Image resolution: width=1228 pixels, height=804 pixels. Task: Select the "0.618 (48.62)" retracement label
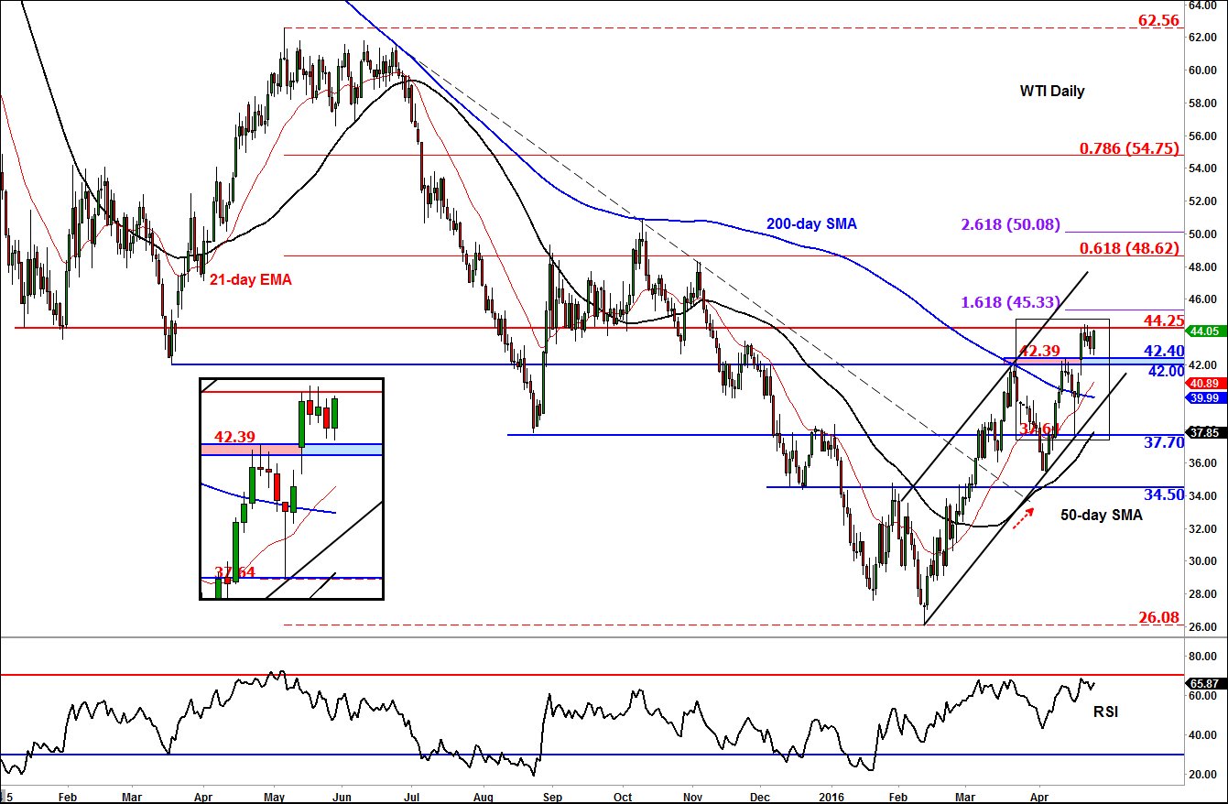coord(1130,247)
